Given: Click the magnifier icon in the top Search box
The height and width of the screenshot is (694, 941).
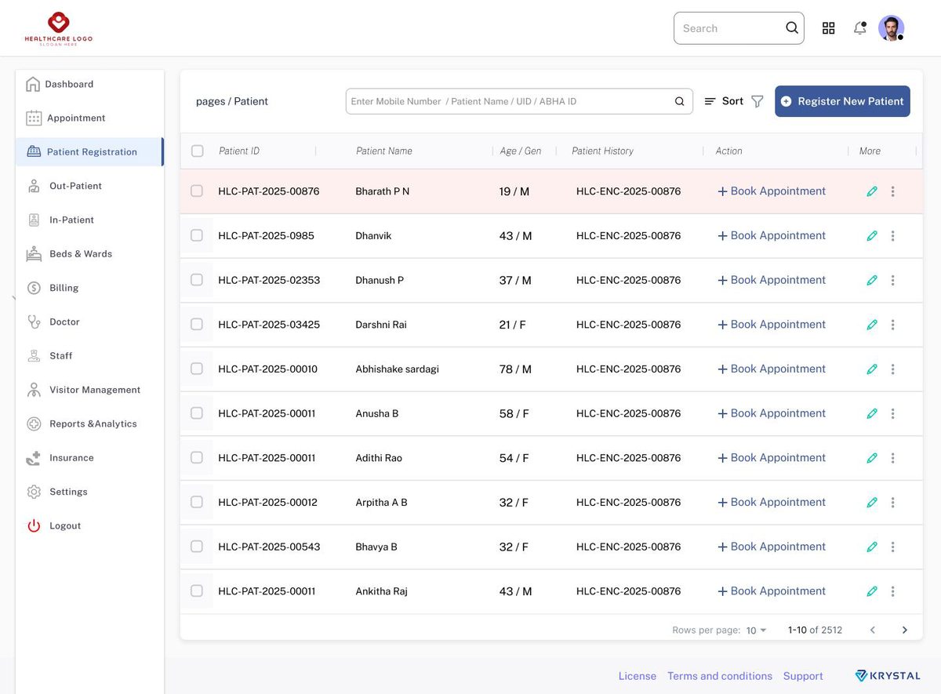Looking at the screenshot, I should point(792,28).
